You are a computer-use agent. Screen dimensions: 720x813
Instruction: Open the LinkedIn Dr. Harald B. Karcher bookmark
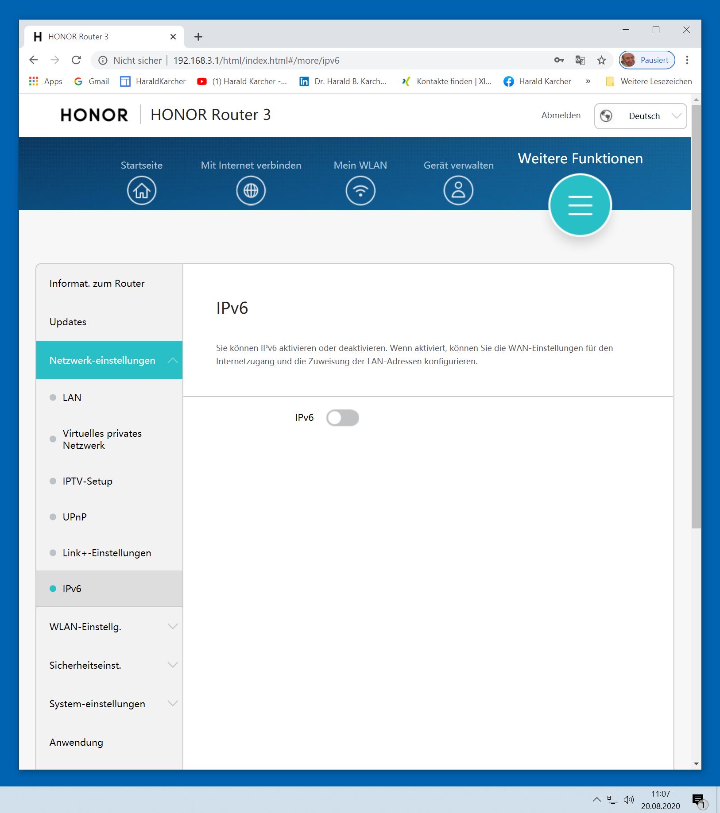(x=343, y=81)
